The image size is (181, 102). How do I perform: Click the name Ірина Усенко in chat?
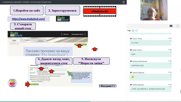(137, 50)
